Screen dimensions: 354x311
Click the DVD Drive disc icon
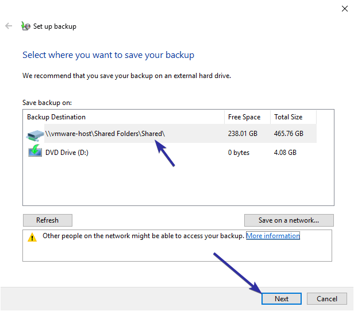[34, 152]
